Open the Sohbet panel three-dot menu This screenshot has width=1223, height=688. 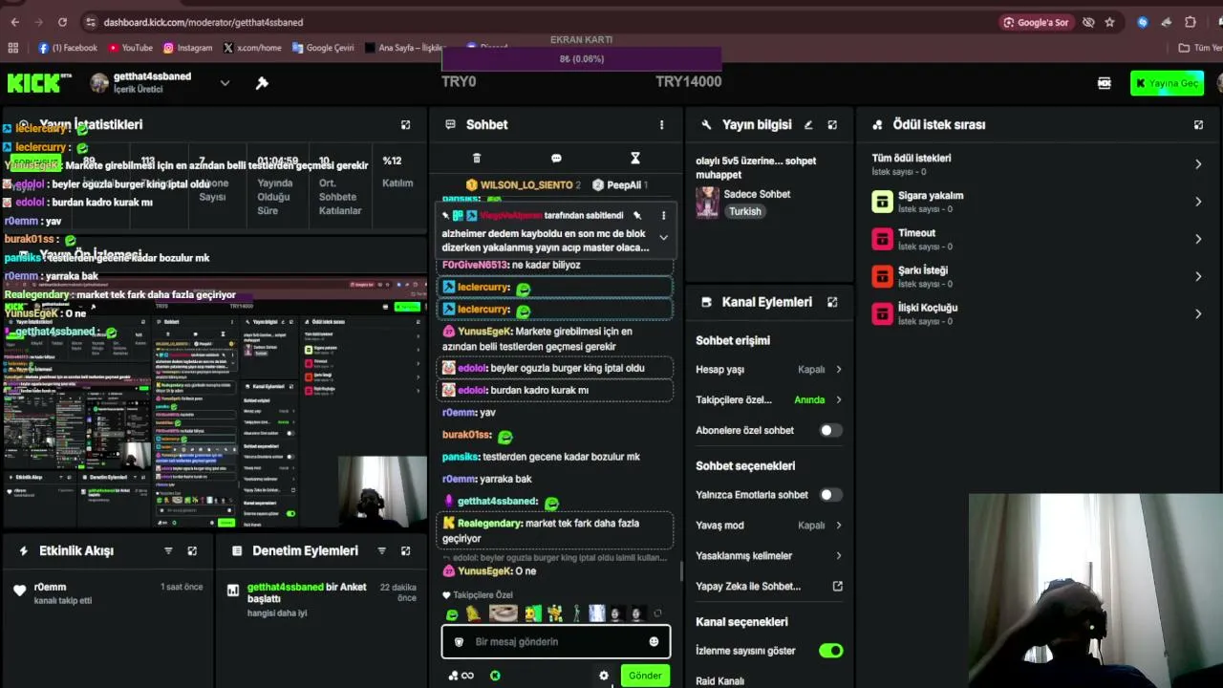tap(661, 124)
